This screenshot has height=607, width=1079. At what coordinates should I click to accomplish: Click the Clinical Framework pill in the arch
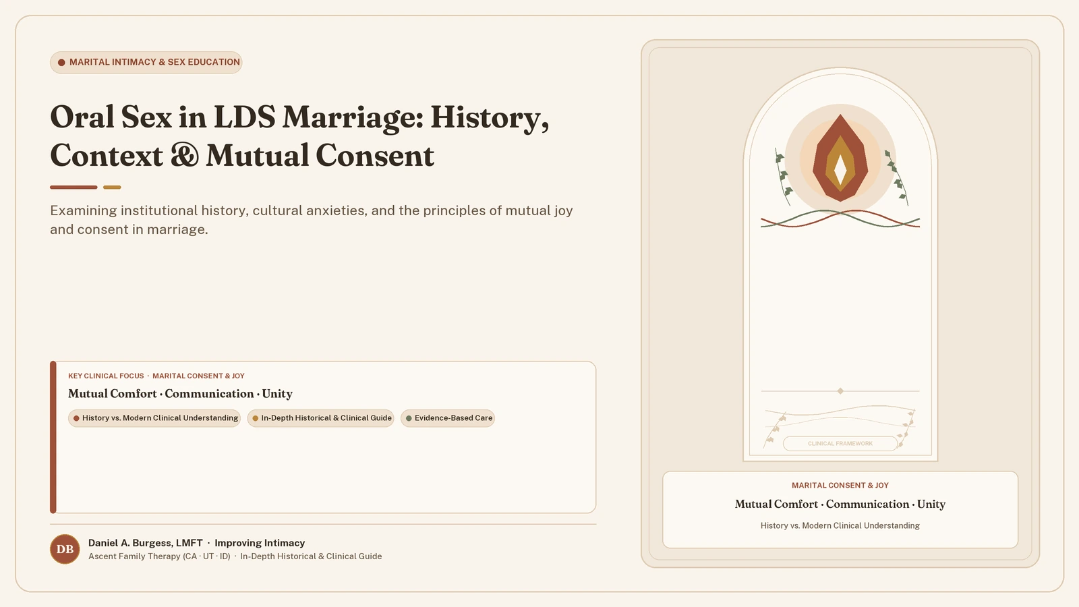[840, 444]
